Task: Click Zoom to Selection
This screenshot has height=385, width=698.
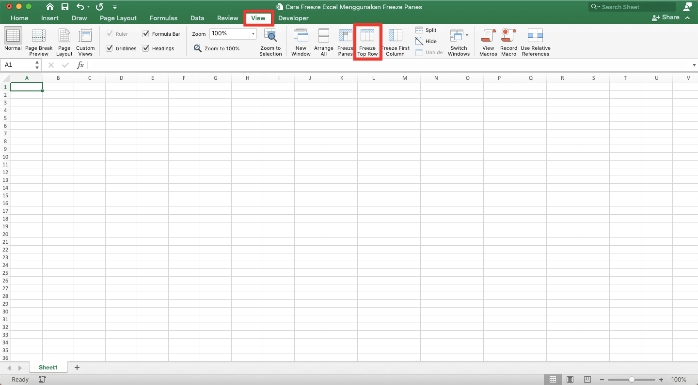Action: (x=270, y=42)
